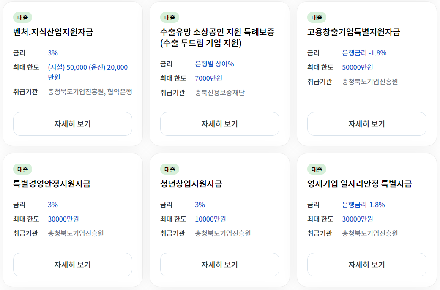This screenshot has height=290, width=440.
Task: Click 자세히 보기 for 수출유망 소상공인 지원 특례보증
Action: point(219,123)
